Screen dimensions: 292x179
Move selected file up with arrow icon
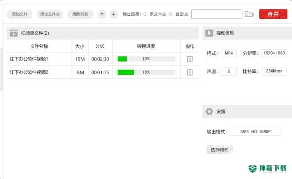point(102,14)
